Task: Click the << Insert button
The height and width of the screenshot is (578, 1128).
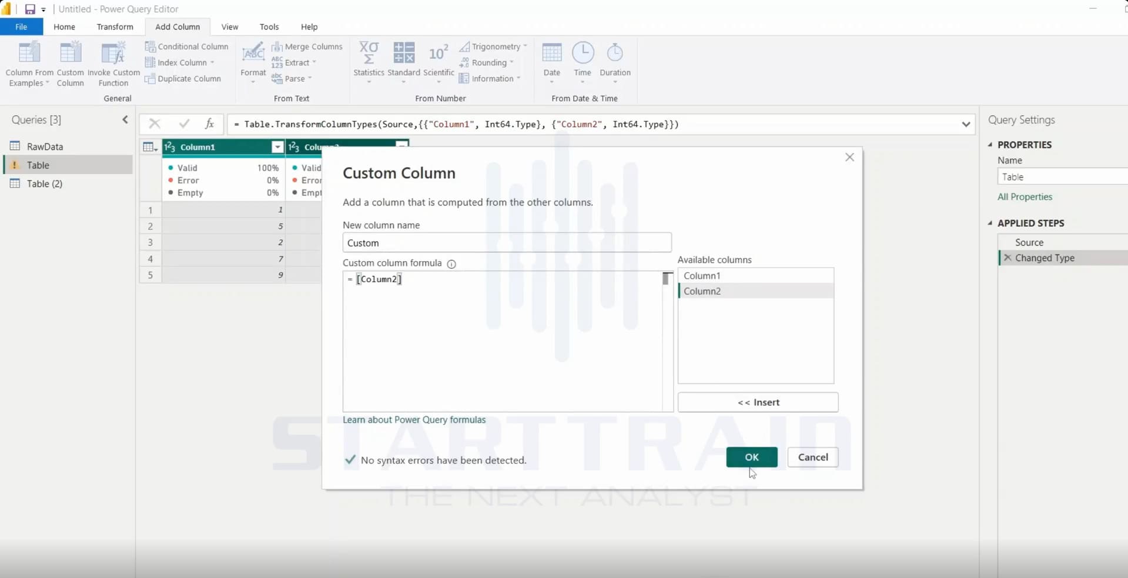Action: (x=758, y=402)
